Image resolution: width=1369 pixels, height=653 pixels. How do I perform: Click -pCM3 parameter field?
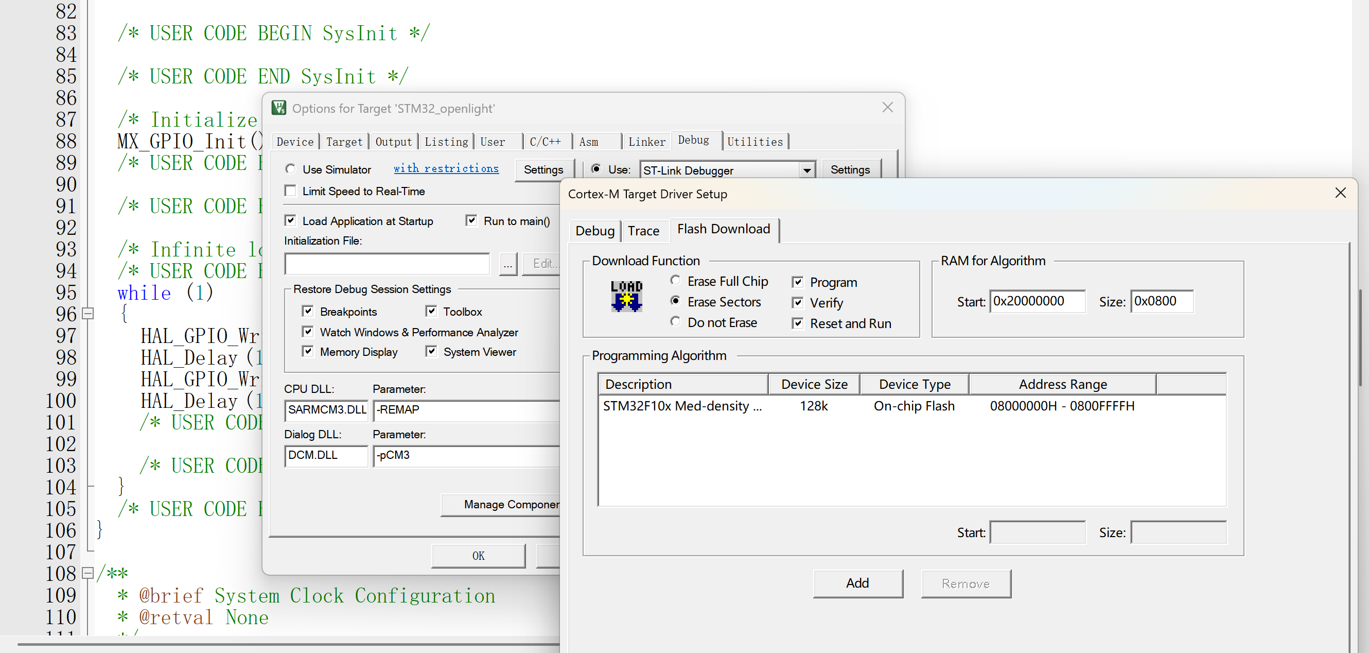pyautogui.click(x=467, y=456)
